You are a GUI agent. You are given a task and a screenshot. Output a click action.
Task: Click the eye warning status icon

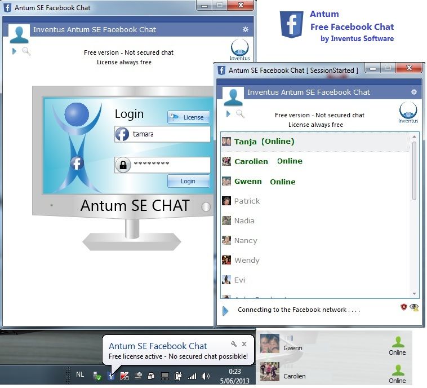pyautogui.click(x=414, y=307)
